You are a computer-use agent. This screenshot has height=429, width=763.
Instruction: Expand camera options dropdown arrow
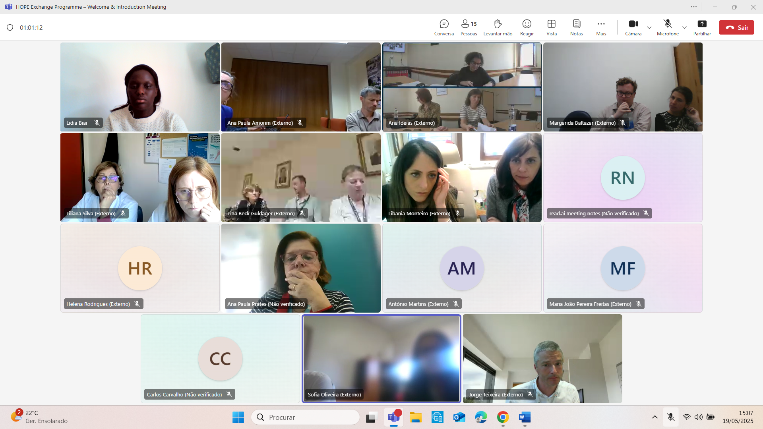pos(649,27)
